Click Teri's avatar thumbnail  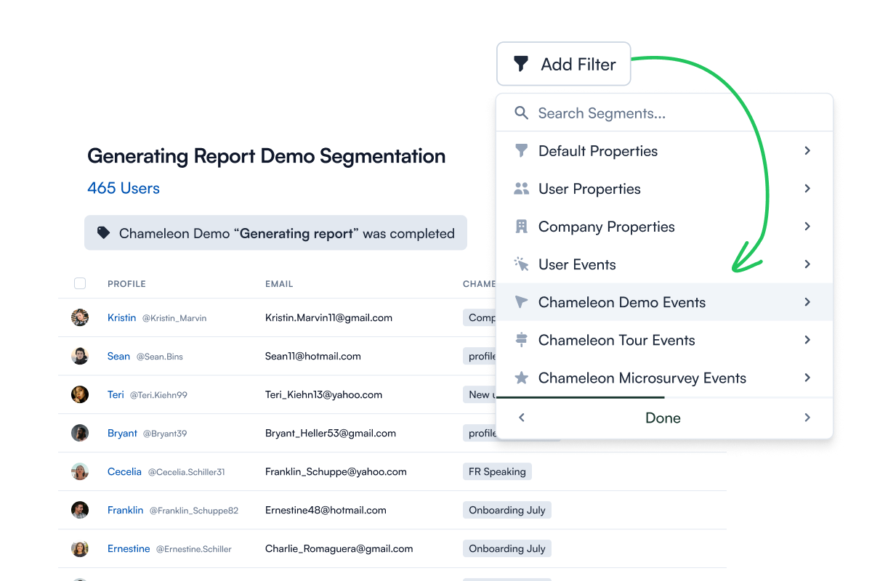tap(80, 394)
